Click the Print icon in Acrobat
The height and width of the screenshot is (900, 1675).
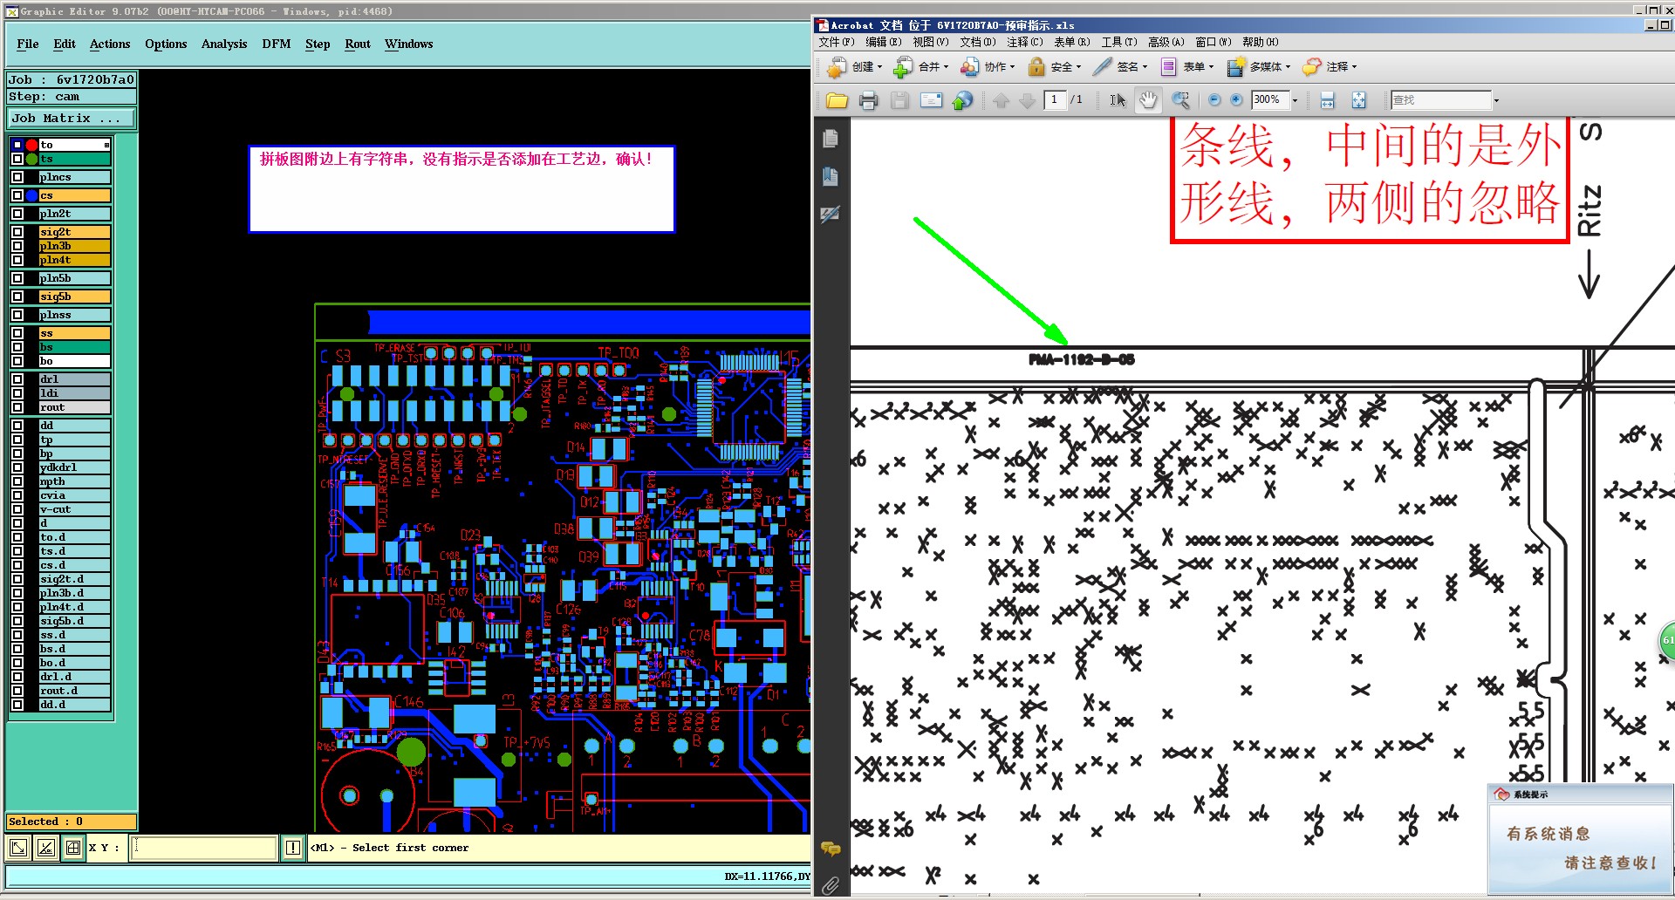pyautogui.click(x=868, y=100)
